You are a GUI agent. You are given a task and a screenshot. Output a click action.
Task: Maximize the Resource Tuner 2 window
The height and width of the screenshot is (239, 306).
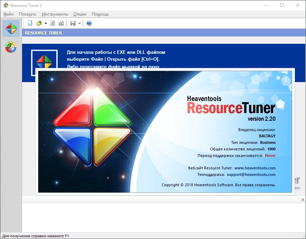click(x=282, y=5)
